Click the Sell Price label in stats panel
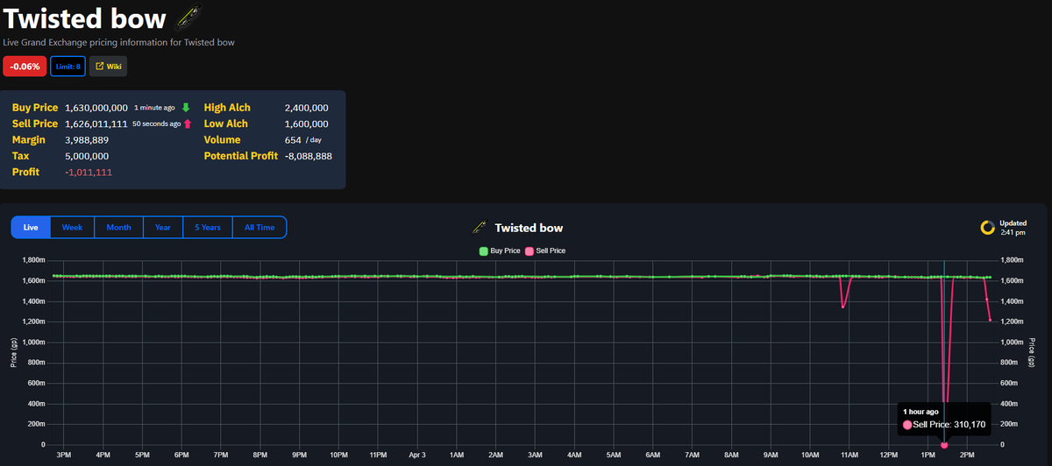The height and width of the screenshot is (466, 1052). pyautogui.click(x=35, y=124)
